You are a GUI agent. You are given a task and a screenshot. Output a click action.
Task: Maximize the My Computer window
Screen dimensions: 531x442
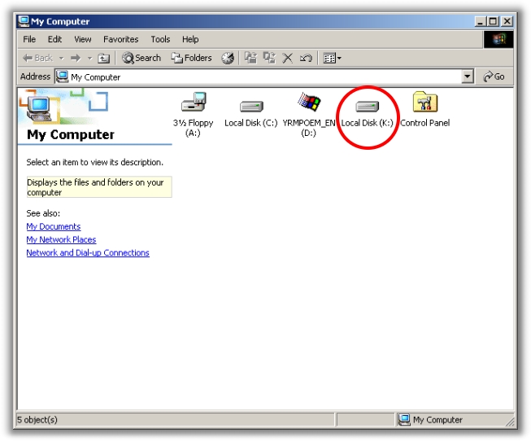pyautogui.click(x=493, y=21)
